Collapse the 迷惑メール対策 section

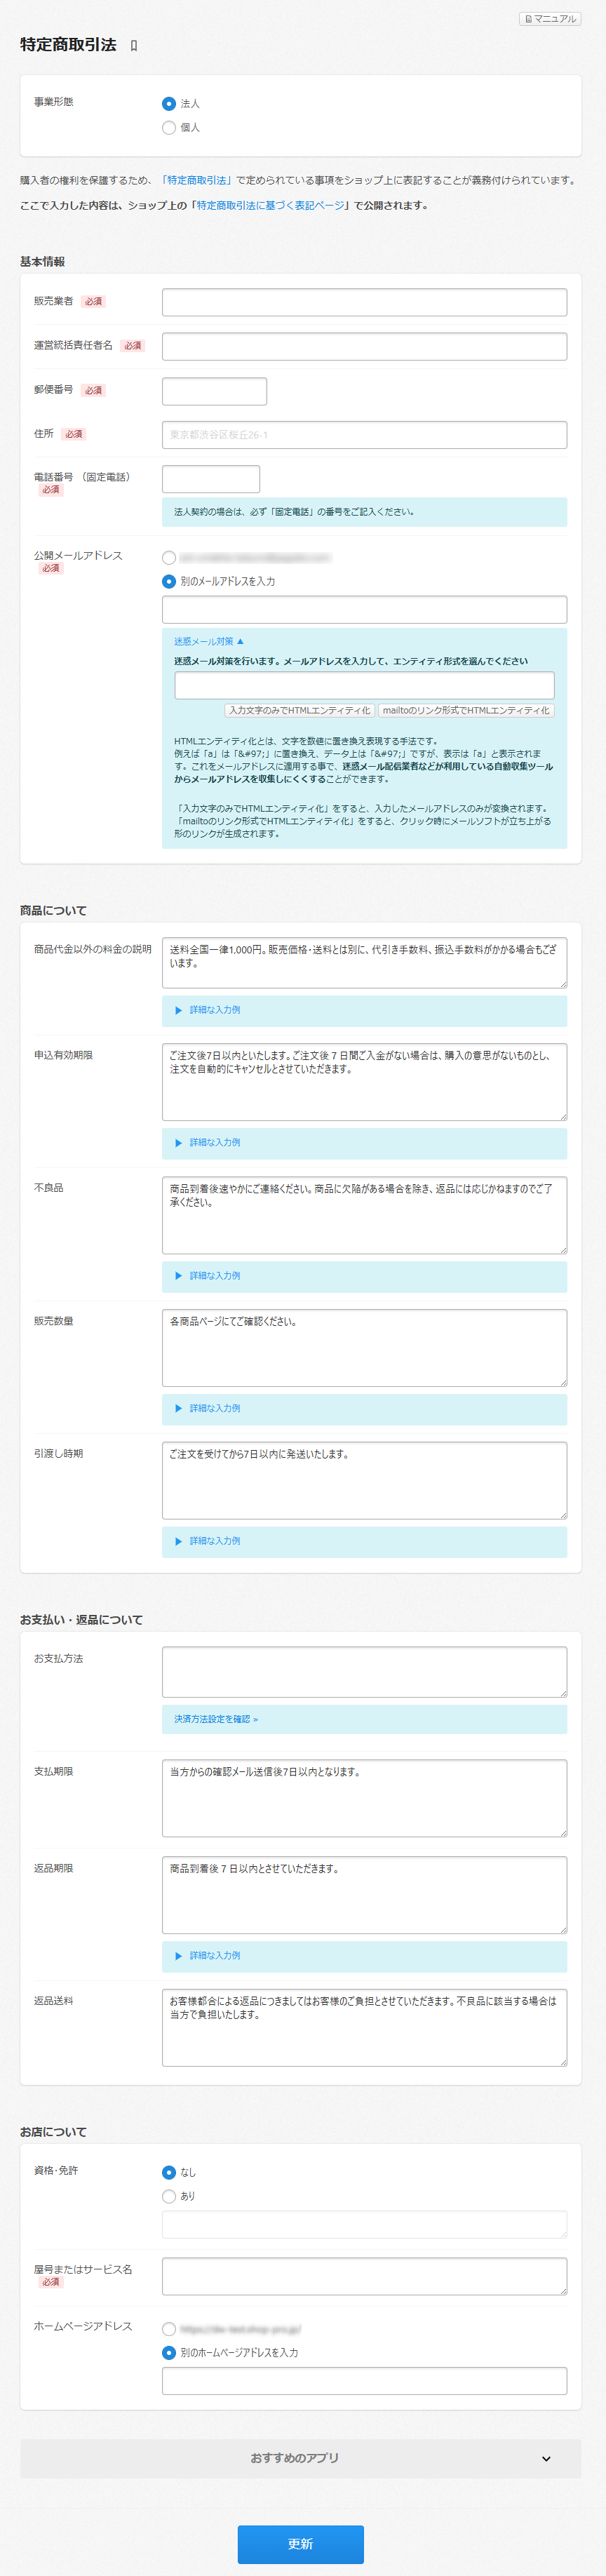pyautogui.click(x=208, y=641)
